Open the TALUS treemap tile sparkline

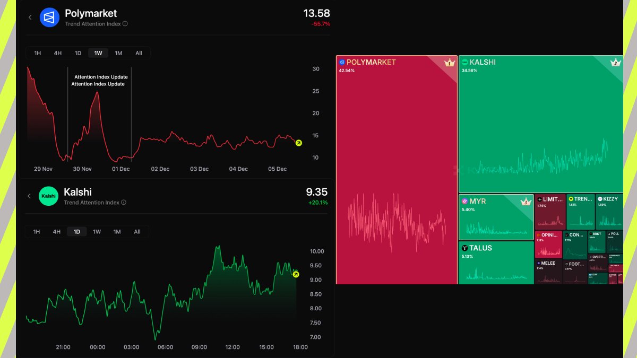click(496, 274)
